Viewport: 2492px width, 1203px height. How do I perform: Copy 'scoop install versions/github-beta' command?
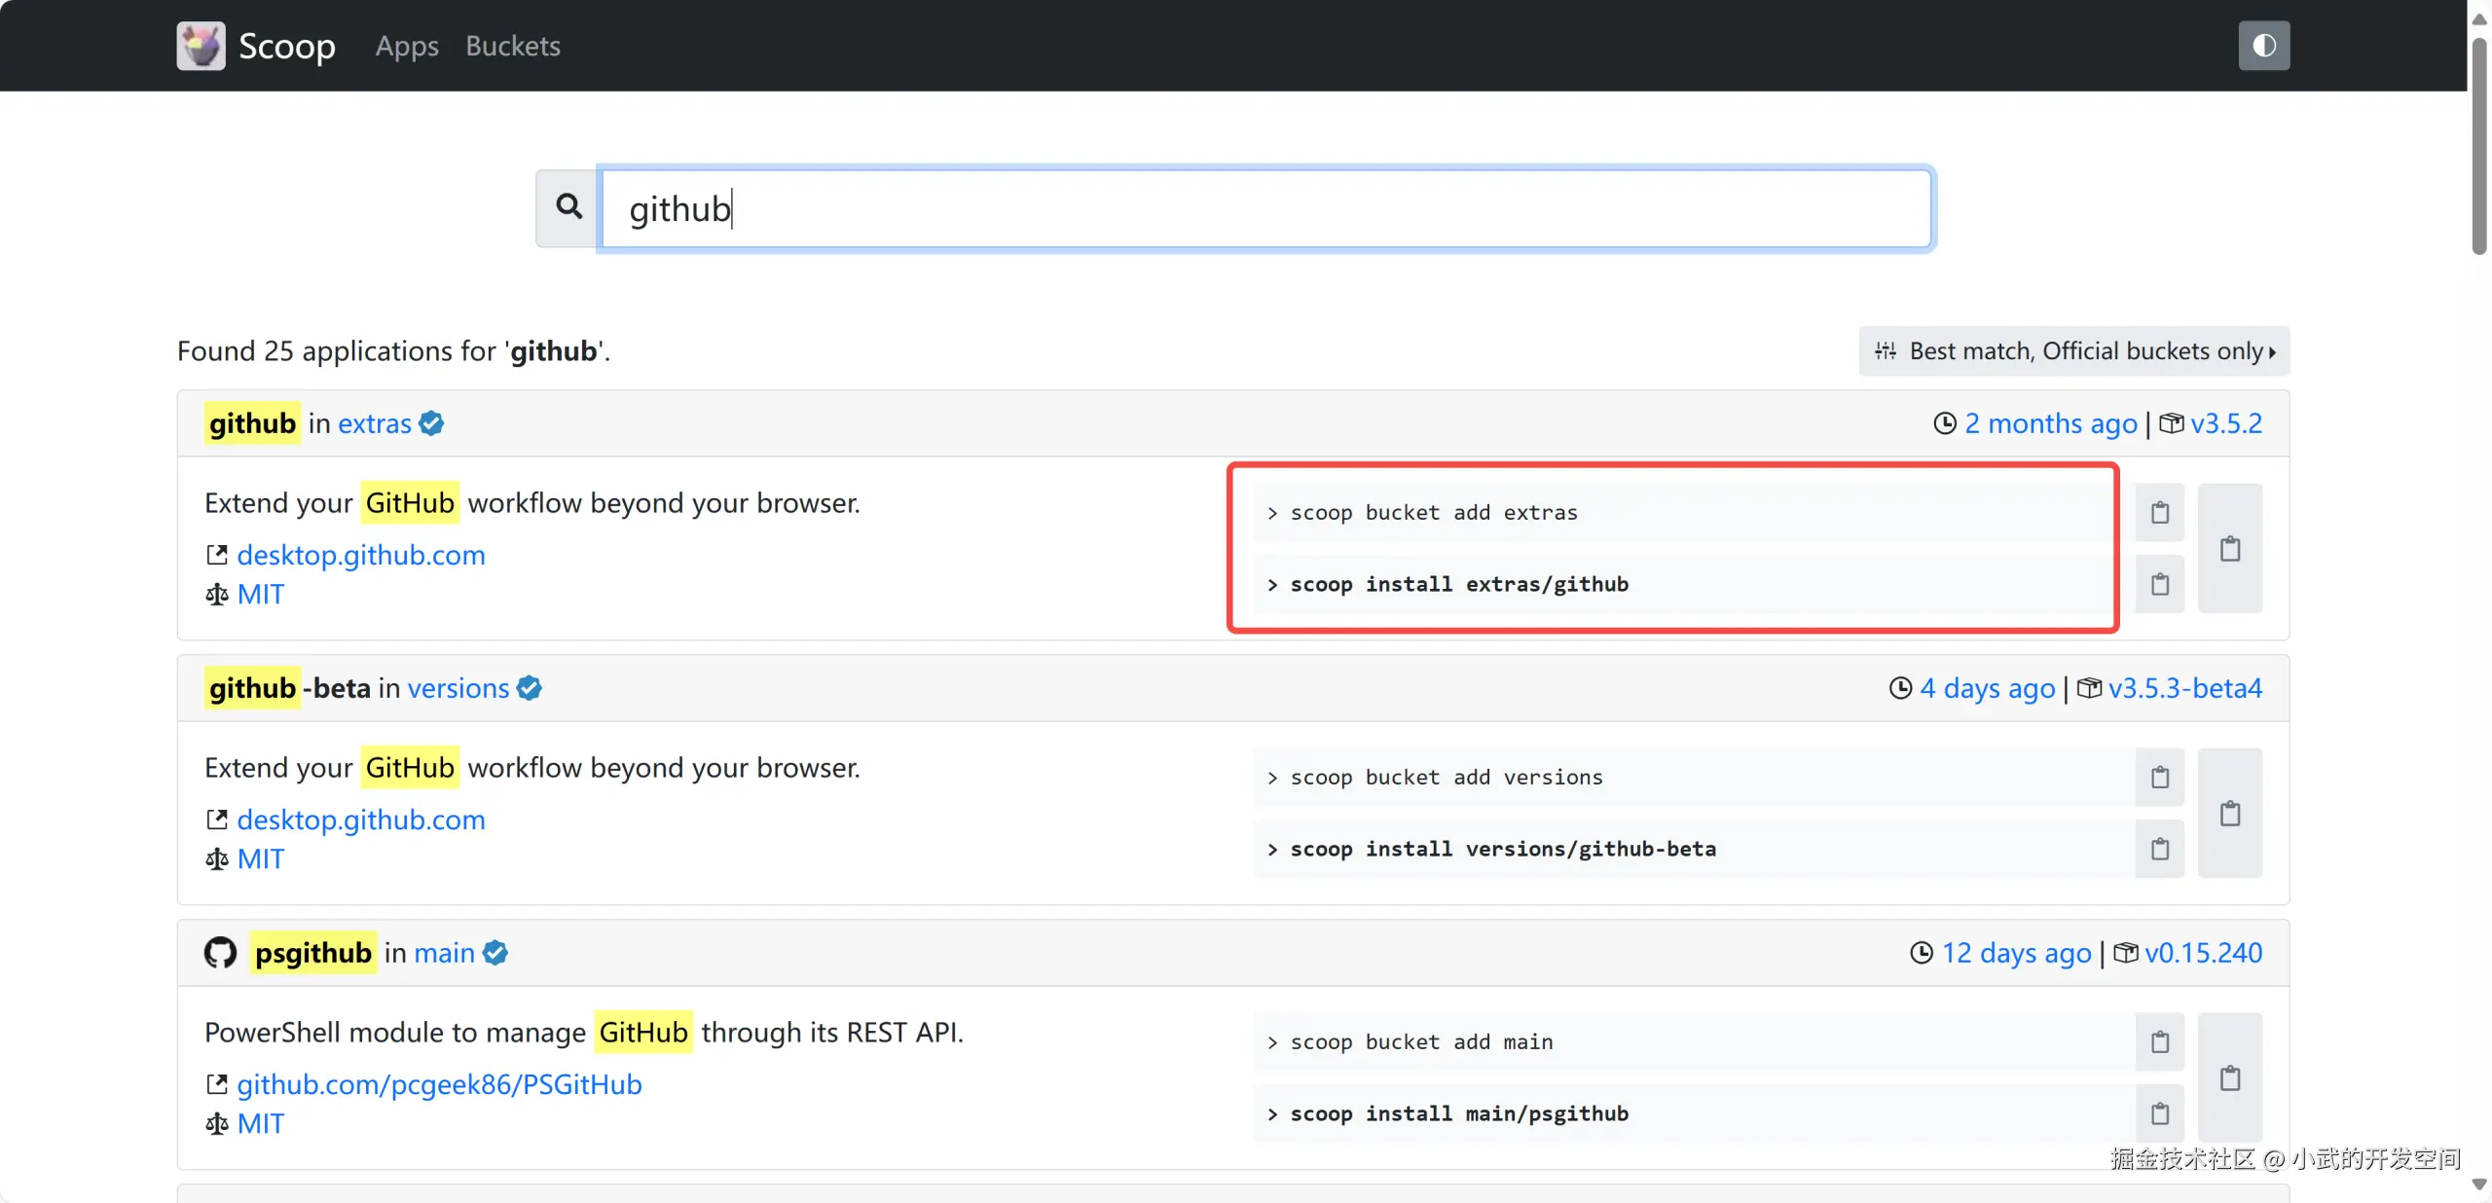[2159, 849]
